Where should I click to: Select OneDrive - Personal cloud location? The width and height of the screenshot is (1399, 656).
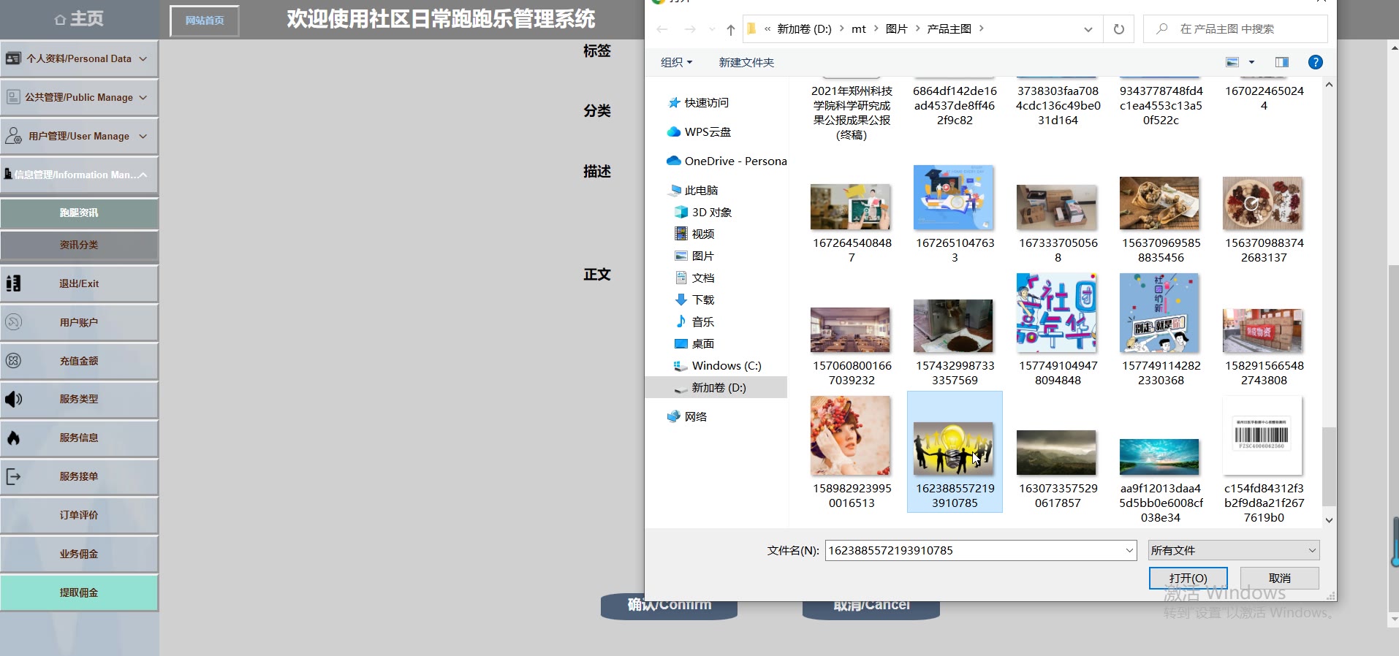[735, 161]
